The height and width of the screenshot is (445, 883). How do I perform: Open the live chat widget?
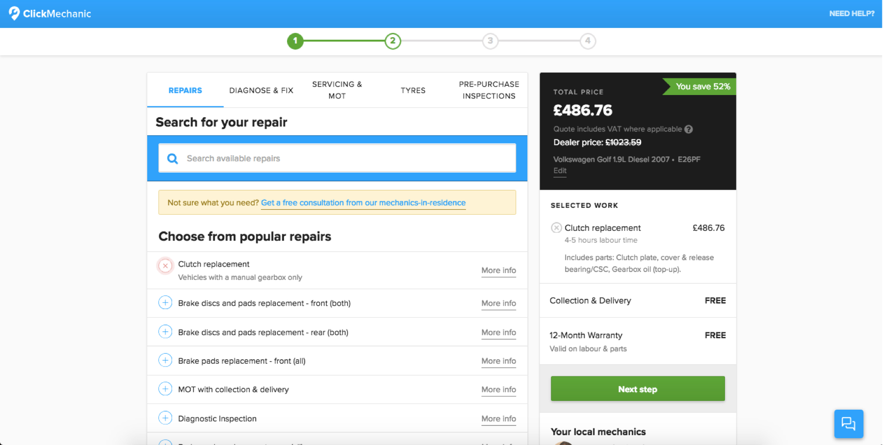point(848,423)
